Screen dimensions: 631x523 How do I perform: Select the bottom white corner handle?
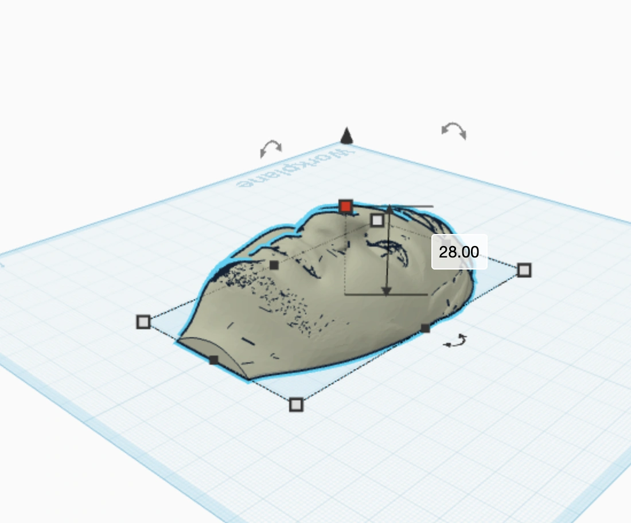pos(296,405)
